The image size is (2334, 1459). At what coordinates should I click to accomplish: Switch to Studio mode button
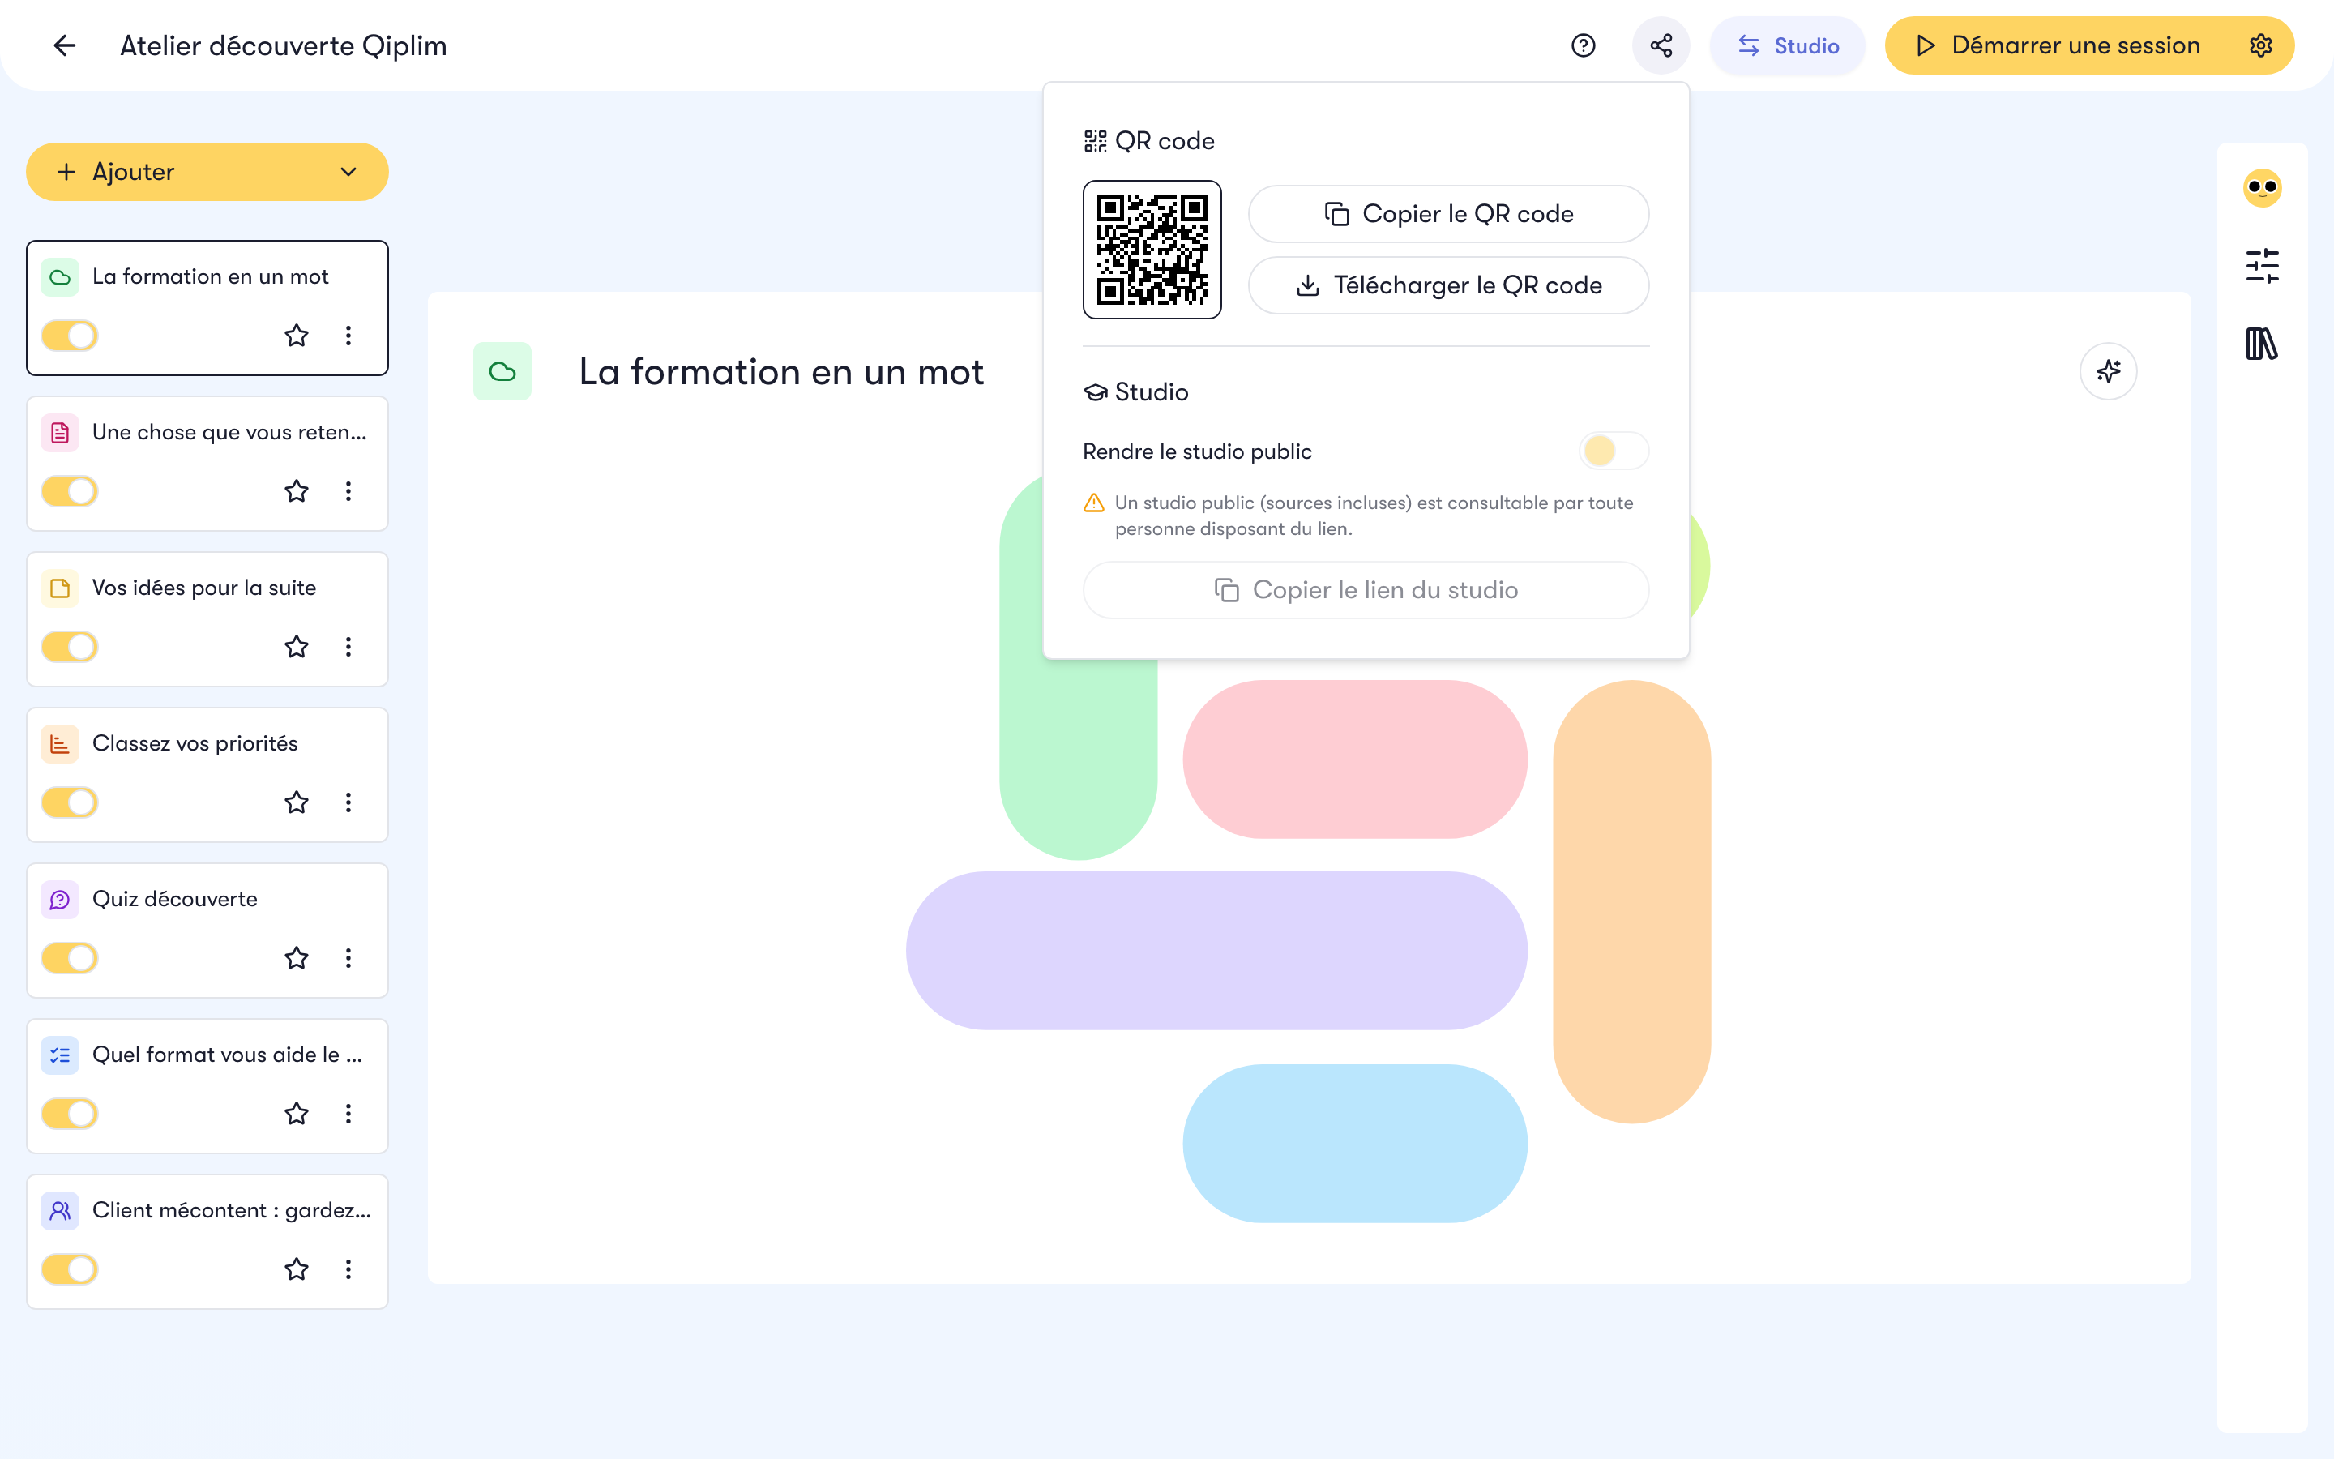(x=1787, y=45)
